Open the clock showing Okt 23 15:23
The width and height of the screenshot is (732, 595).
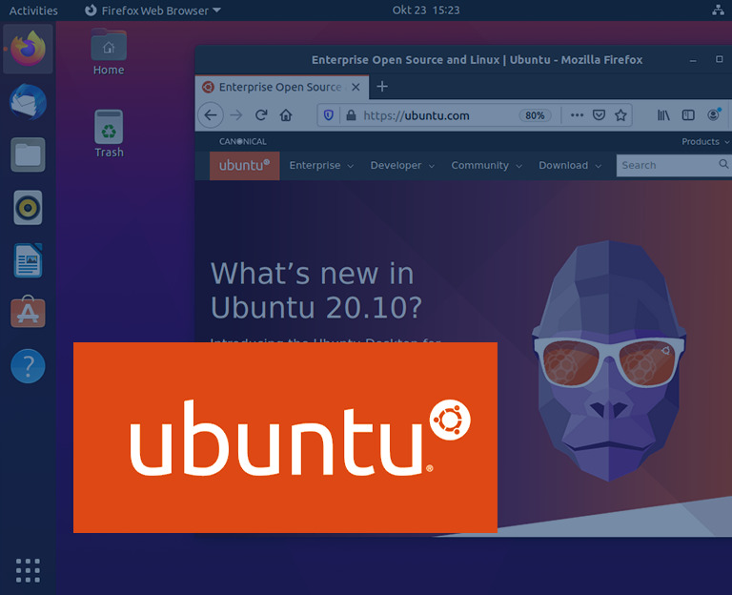point(426,10)
